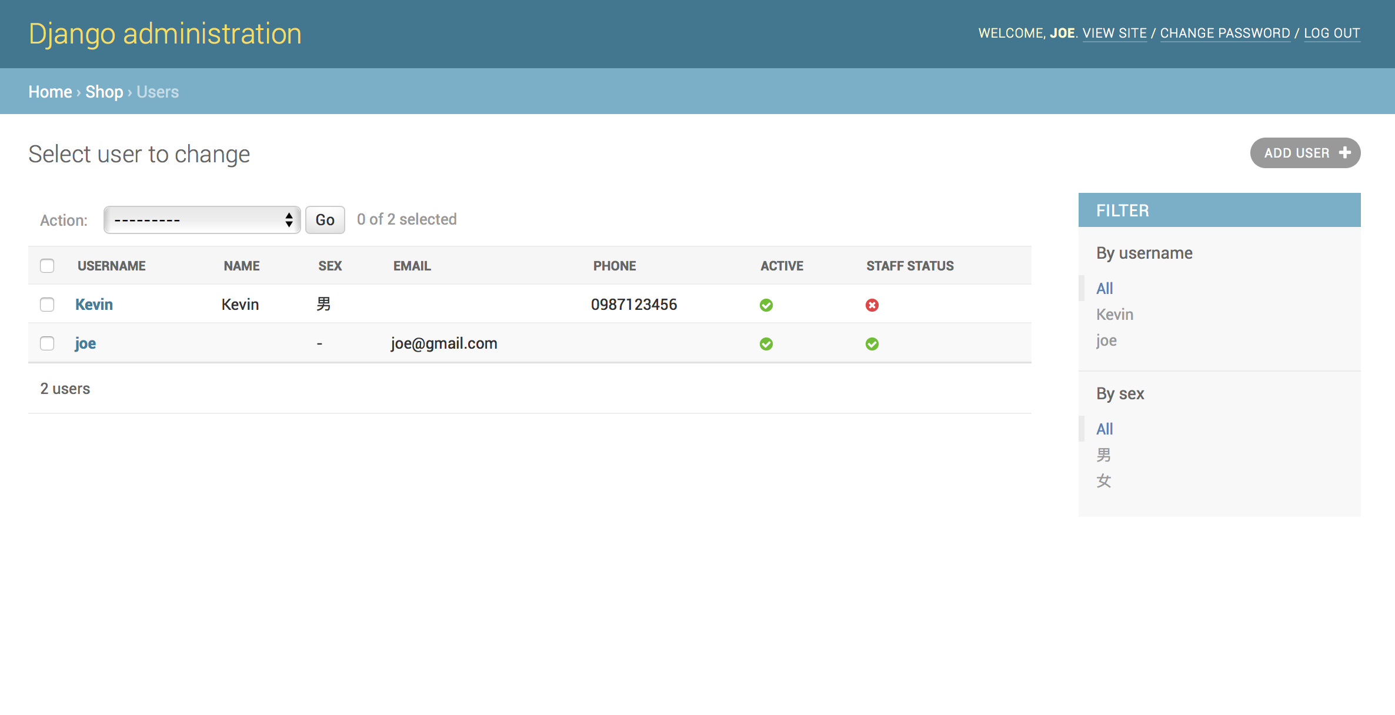Viewport: 1395px width, 715px height.
Task: Click joe's green staff status icon
Action: pos(872,344)
